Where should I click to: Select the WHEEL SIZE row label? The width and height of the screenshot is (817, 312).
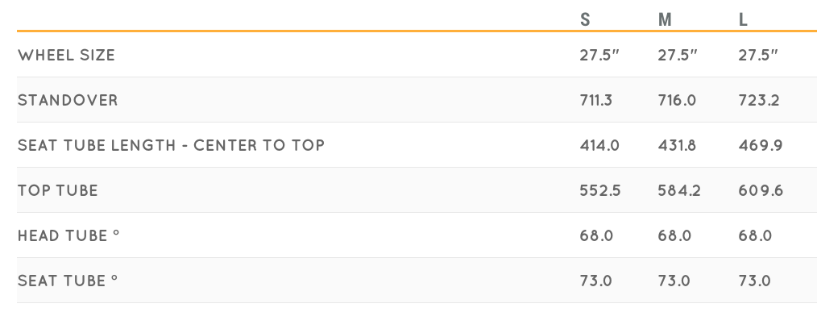click(66, 55)
